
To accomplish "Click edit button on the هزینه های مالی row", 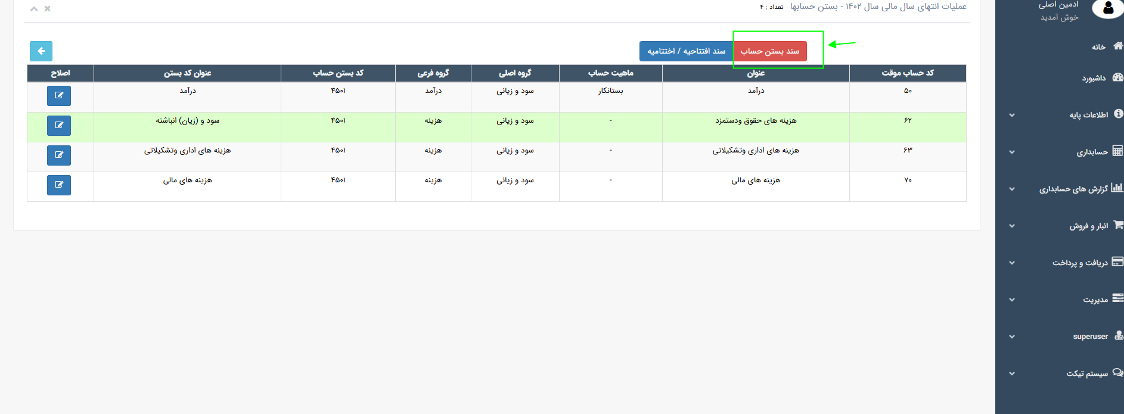I will coord(59,185).
